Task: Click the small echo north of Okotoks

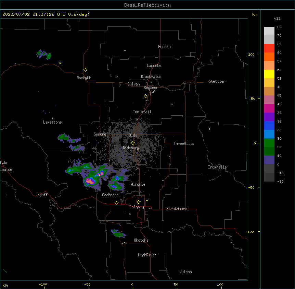Action: point(118,233)
